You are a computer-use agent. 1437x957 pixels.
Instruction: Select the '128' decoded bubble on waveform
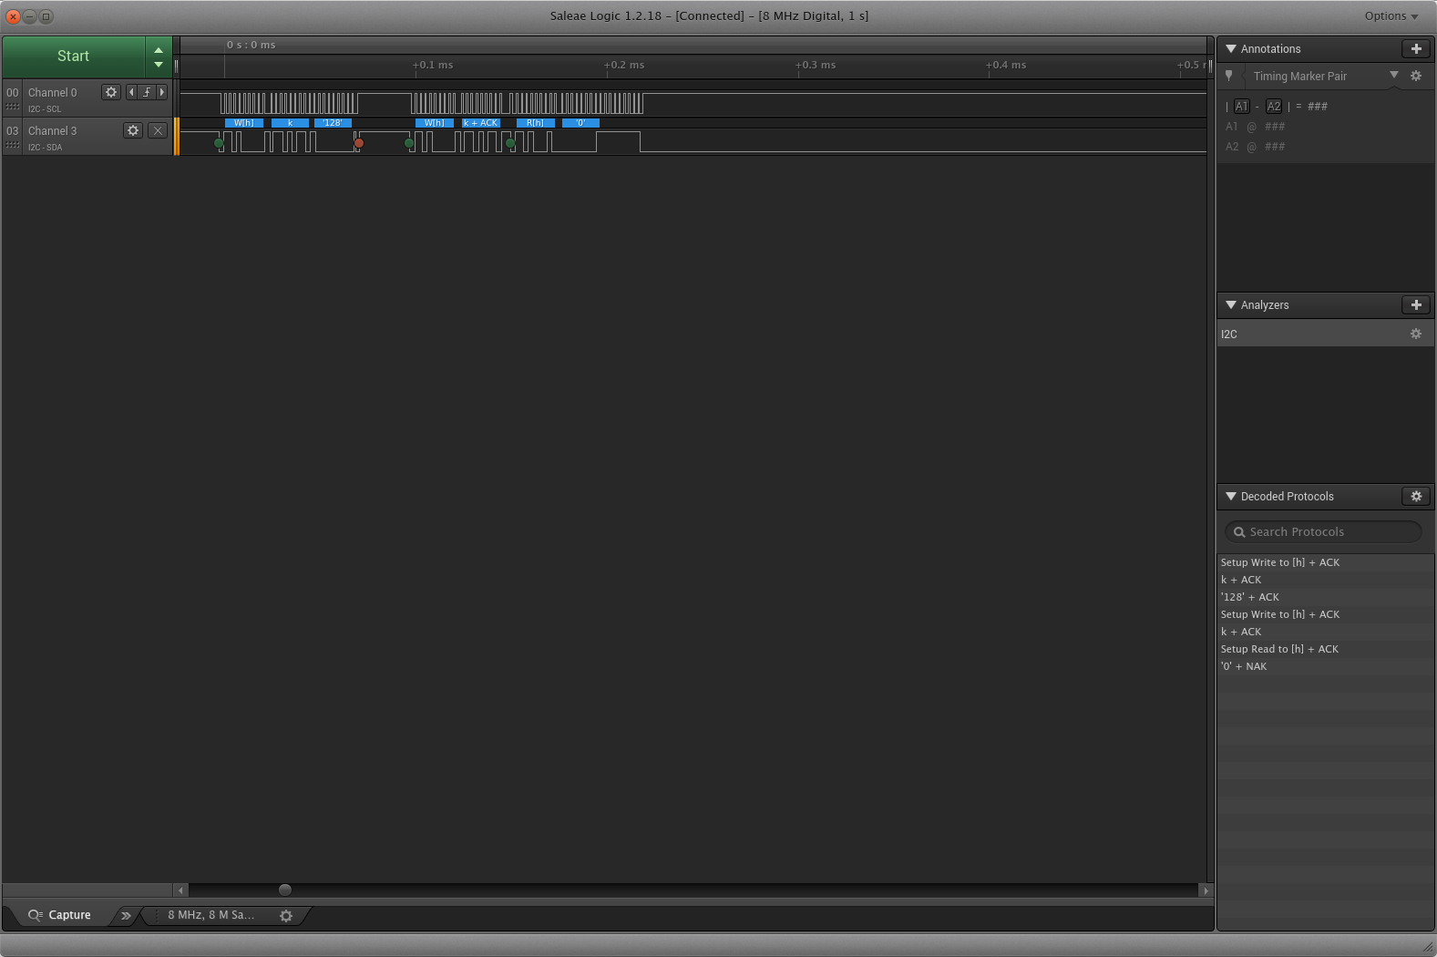coord(333,123)
